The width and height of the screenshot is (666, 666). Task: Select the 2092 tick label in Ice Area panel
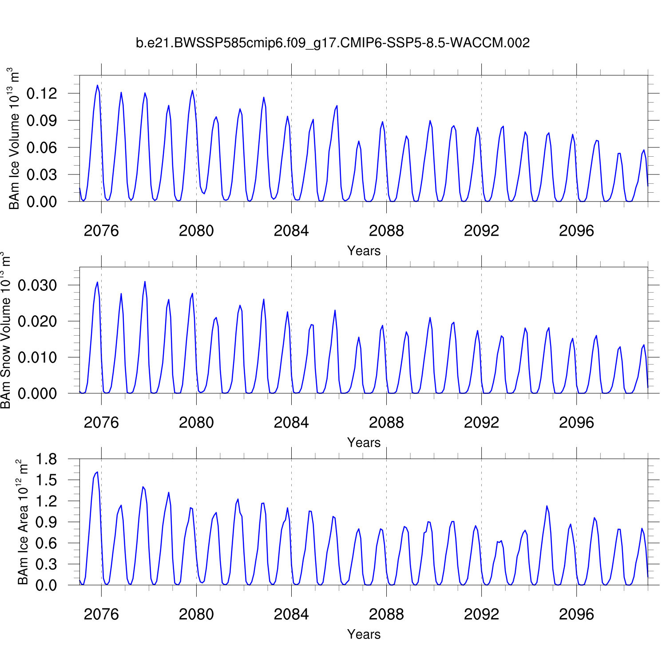[481, 614]
